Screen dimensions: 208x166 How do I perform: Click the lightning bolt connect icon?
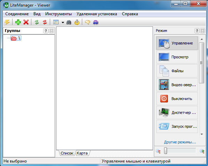(7, 22)
